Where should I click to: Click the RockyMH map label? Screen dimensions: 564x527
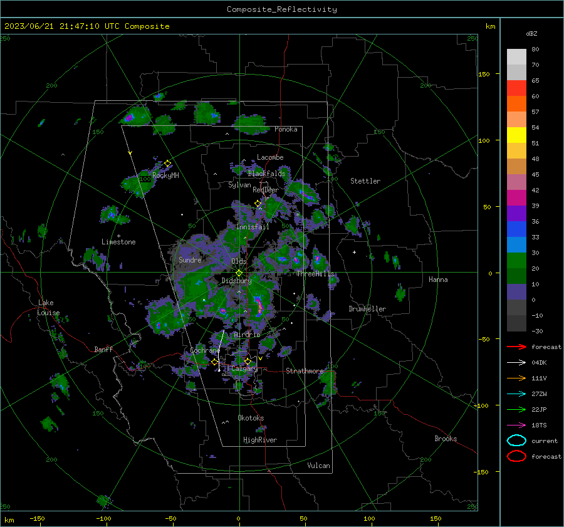tap(165, 175)
